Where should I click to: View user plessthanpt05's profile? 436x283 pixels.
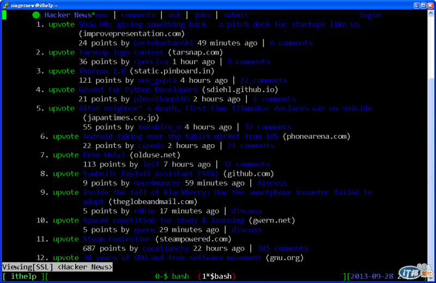pyautogui.click(x=161, y=99)
